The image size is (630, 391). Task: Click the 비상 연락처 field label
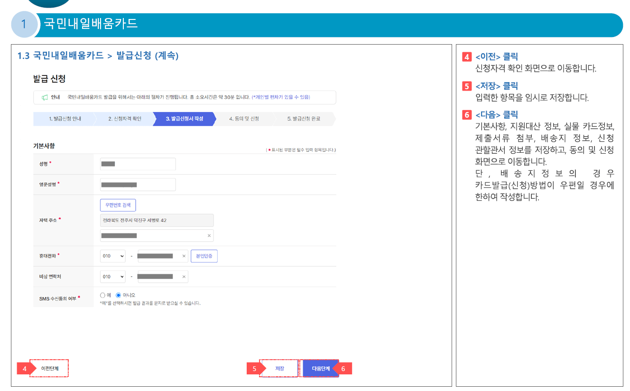(x=50, y=277)
